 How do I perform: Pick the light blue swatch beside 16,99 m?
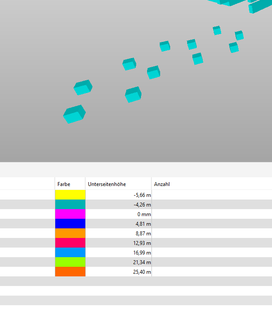tap(70, 252)
